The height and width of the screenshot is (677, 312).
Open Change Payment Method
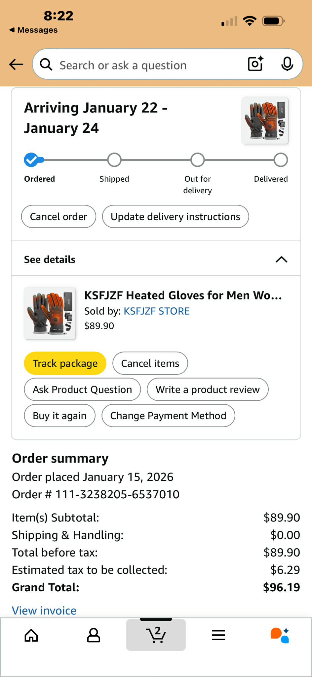tap(168, 416)
